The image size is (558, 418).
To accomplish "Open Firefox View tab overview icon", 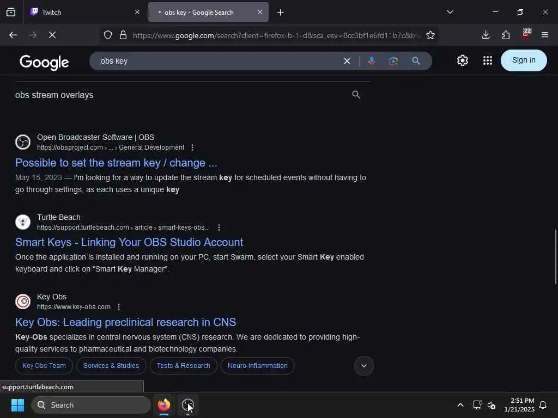I will click(x=11, y=12).
